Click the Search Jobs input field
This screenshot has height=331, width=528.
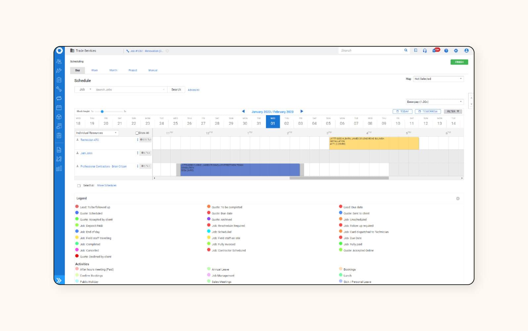coord(130,89)
